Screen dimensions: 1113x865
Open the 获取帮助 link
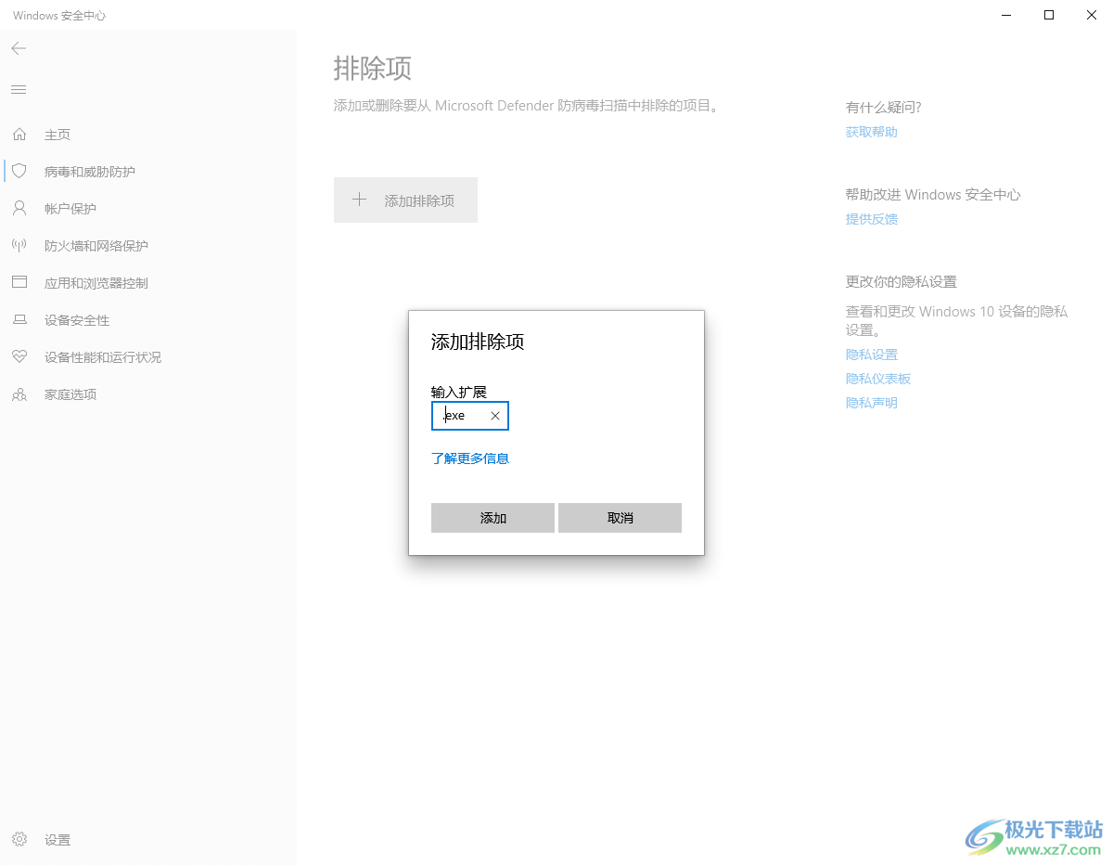[x=872, y=132]
